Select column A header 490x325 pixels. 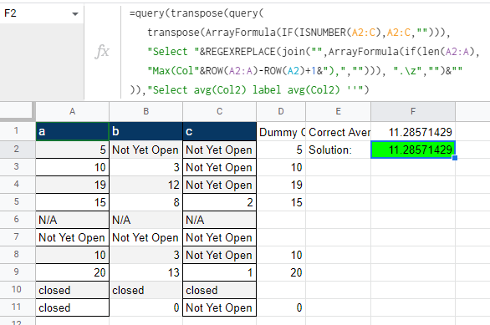click(73, 111)
